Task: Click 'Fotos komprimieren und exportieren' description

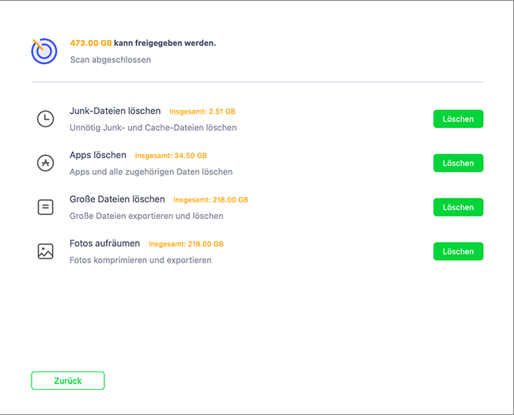Action: 141,260
